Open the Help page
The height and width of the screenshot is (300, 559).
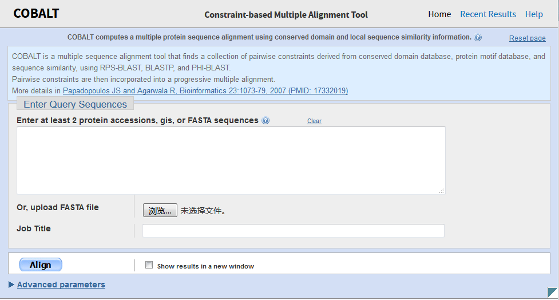tap(534, 14)
